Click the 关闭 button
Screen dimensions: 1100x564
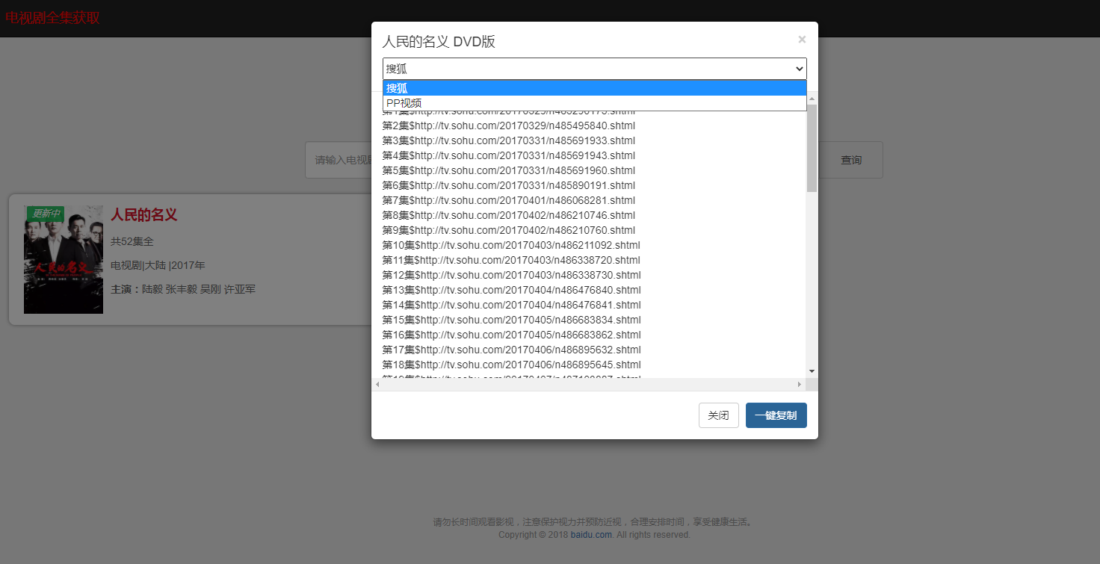click(719, 415)
